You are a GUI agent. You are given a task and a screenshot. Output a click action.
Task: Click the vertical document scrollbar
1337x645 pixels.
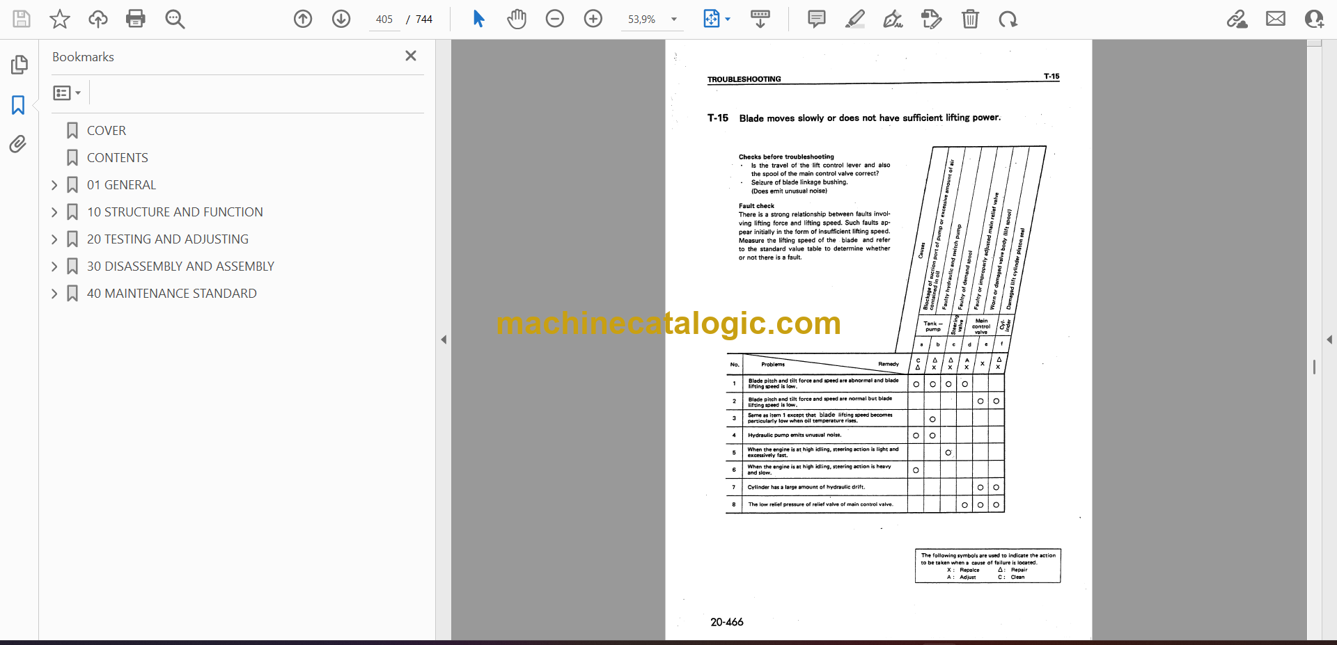point(1314,340)
